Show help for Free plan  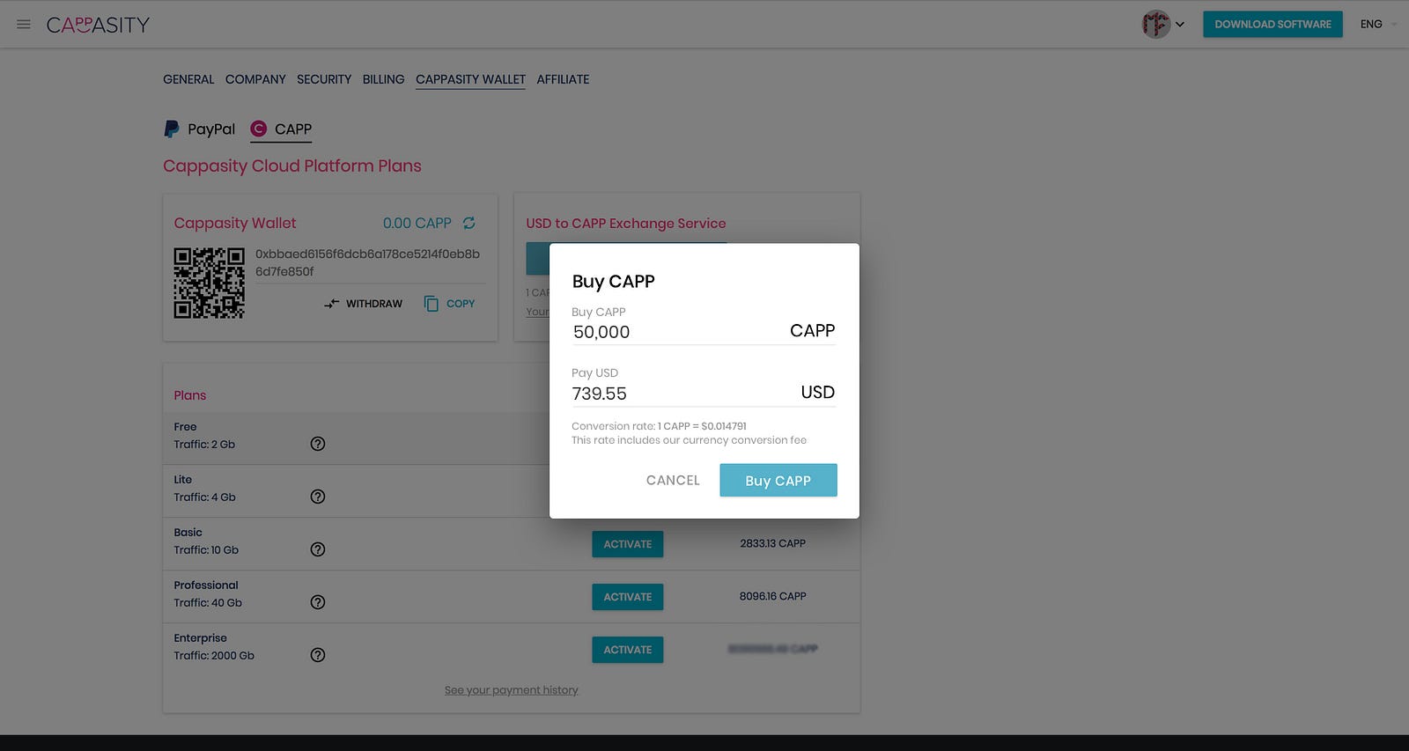pyautogui.click(x=318, y=444)
